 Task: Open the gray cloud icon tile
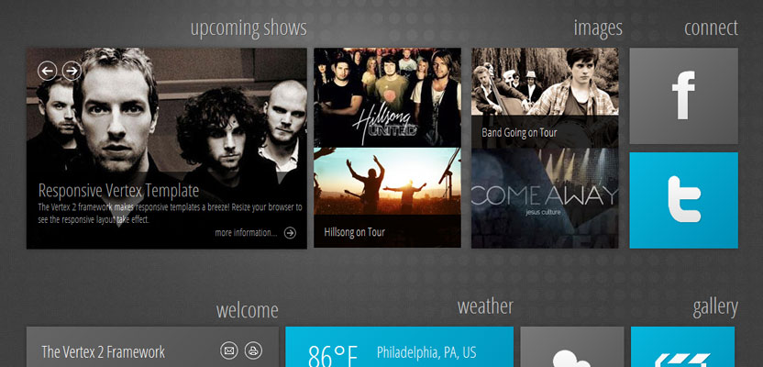coord(572,347)
